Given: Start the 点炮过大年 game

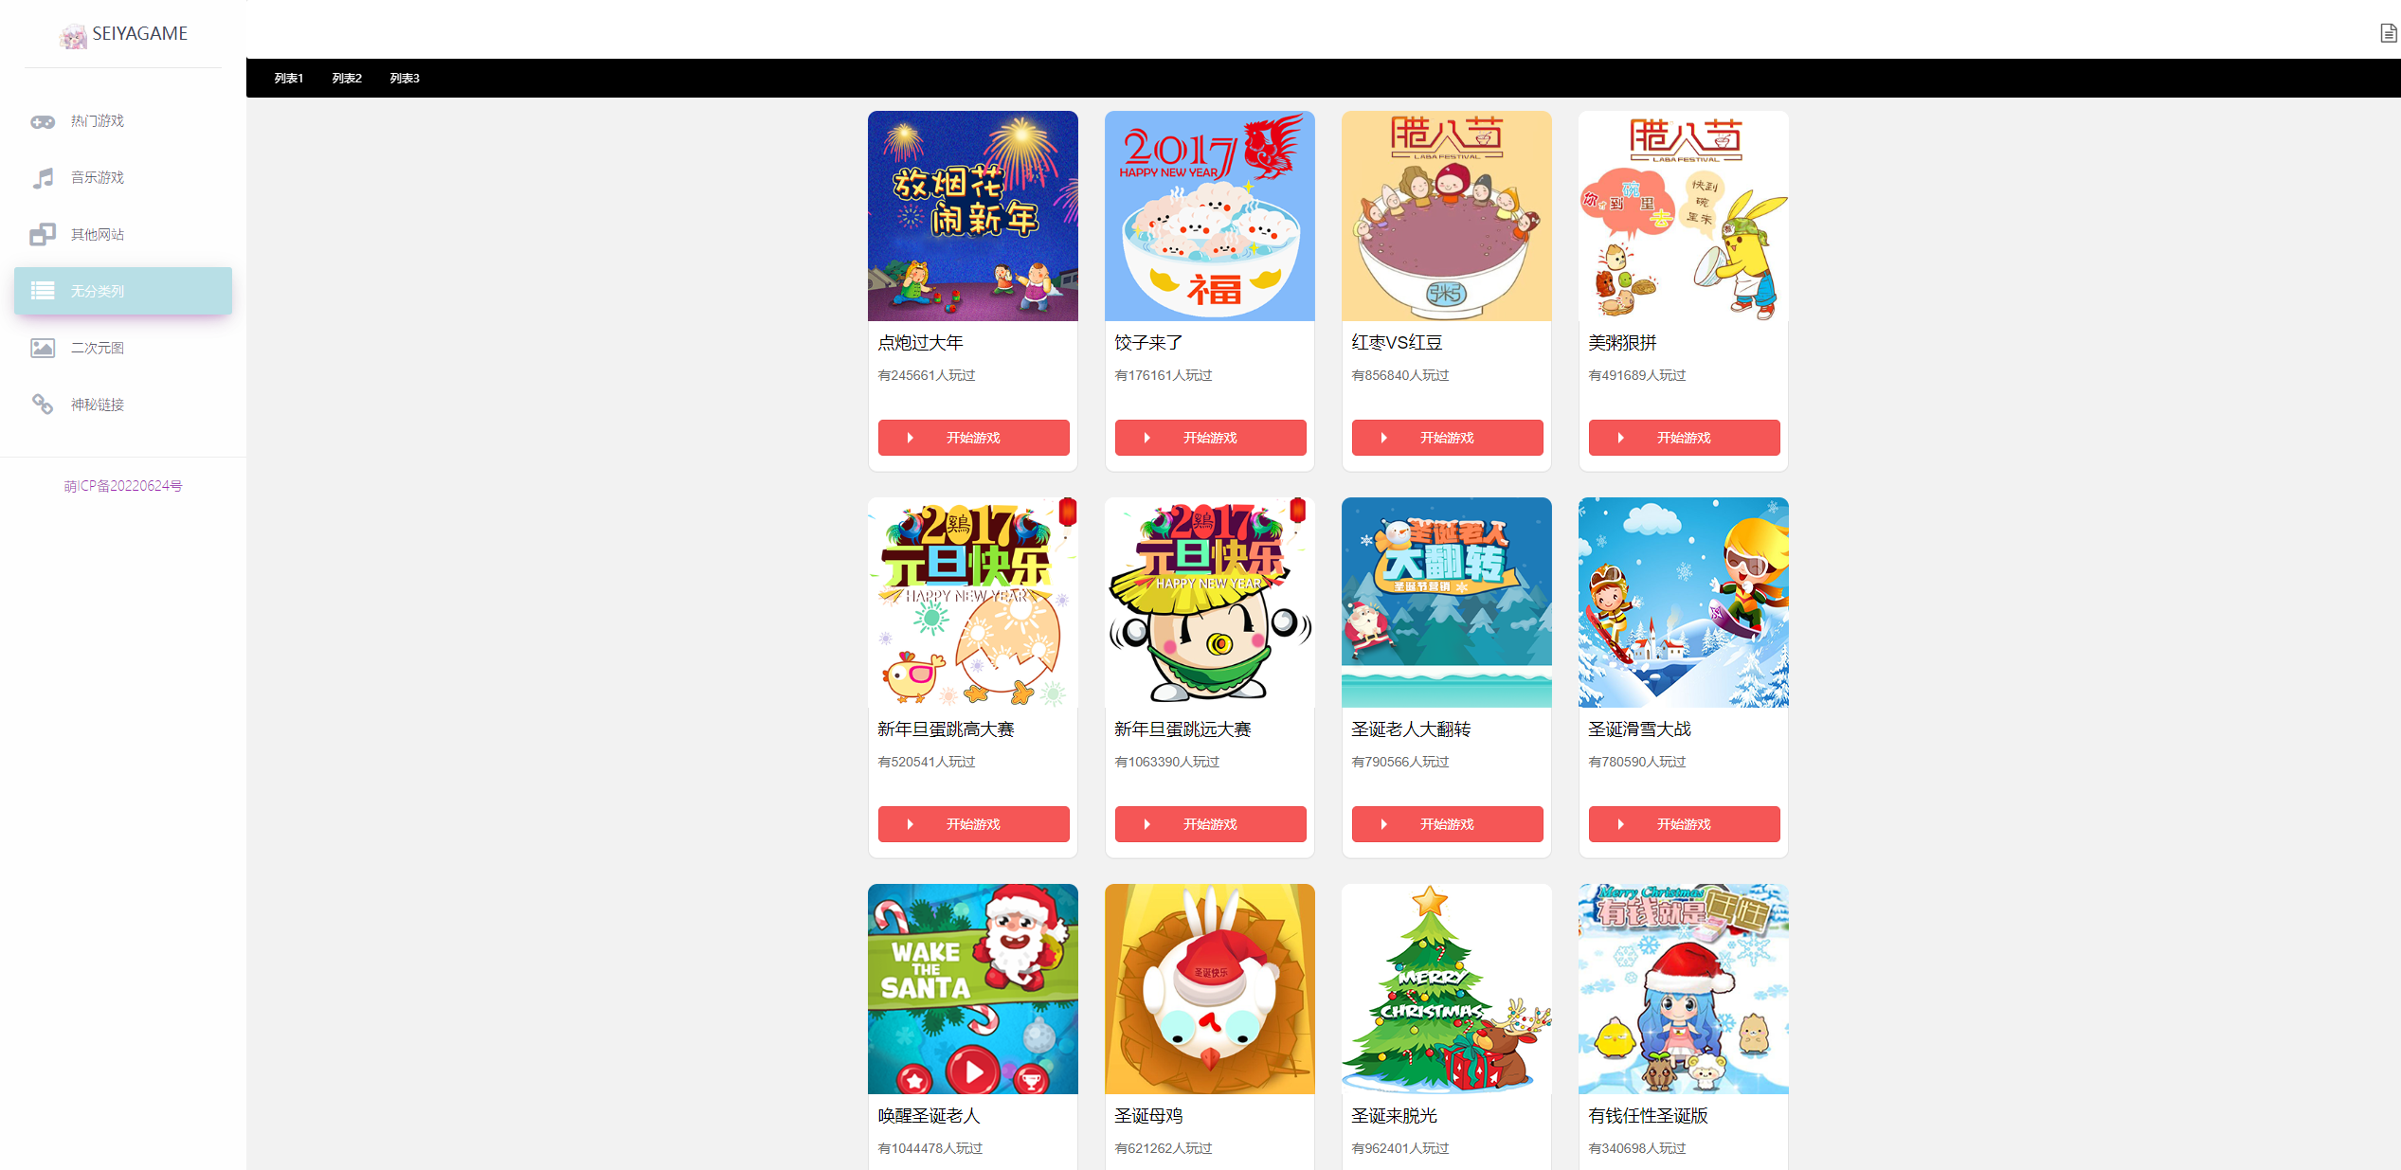Looking at the screenshot, I should pos(973,438).
